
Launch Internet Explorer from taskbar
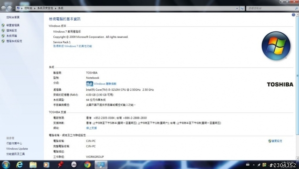20,165
